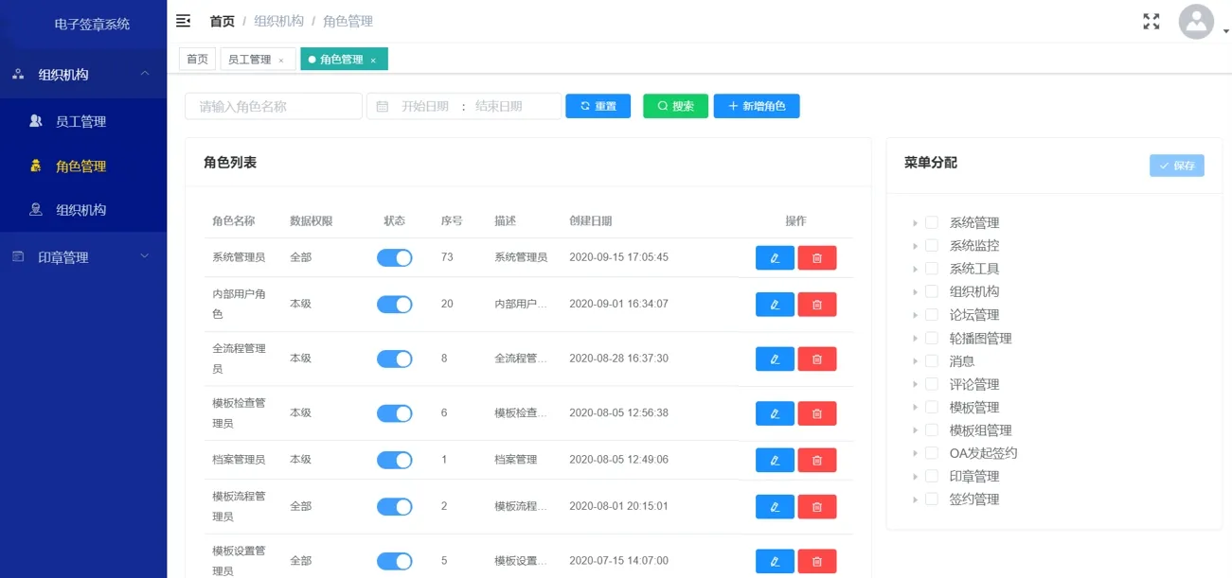The height and width of the screenshot is (578, 1232).
Task: Collapse the 组织机构 sidebar menu
Action: click(x=83, y=75)
